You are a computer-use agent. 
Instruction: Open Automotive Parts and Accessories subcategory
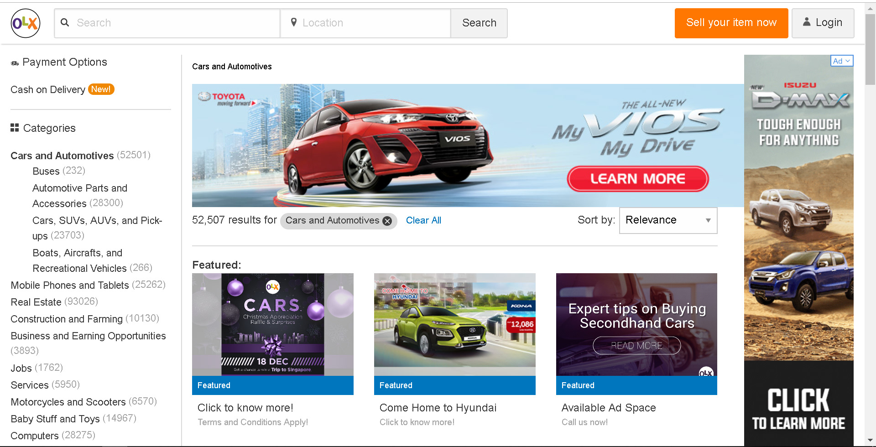(80, 196)
